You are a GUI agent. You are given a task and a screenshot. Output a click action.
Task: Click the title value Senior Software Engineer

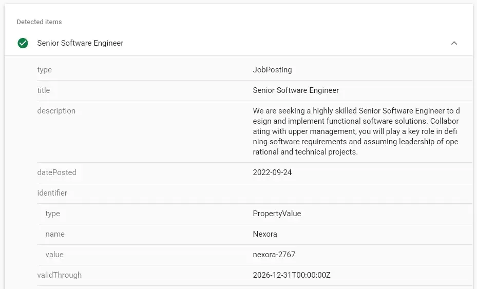296,90
